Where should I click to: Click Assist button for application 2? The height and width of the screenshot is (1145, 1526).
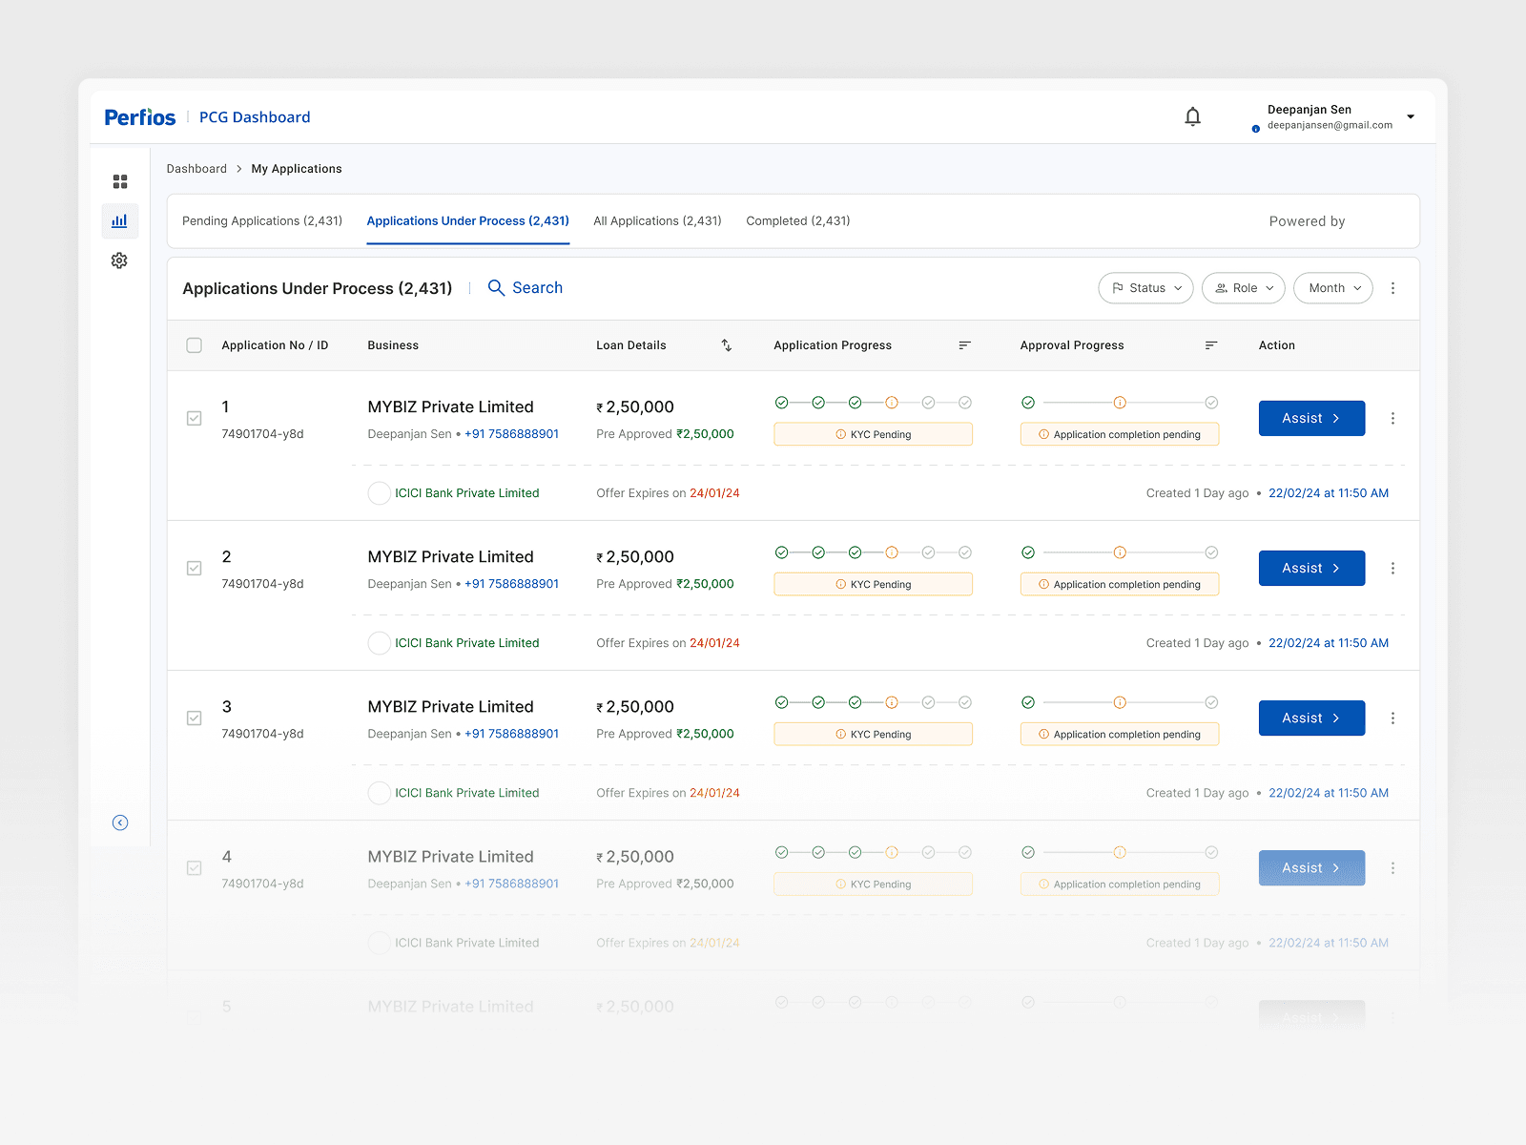pyautogui.click(x=1311, y=569)
